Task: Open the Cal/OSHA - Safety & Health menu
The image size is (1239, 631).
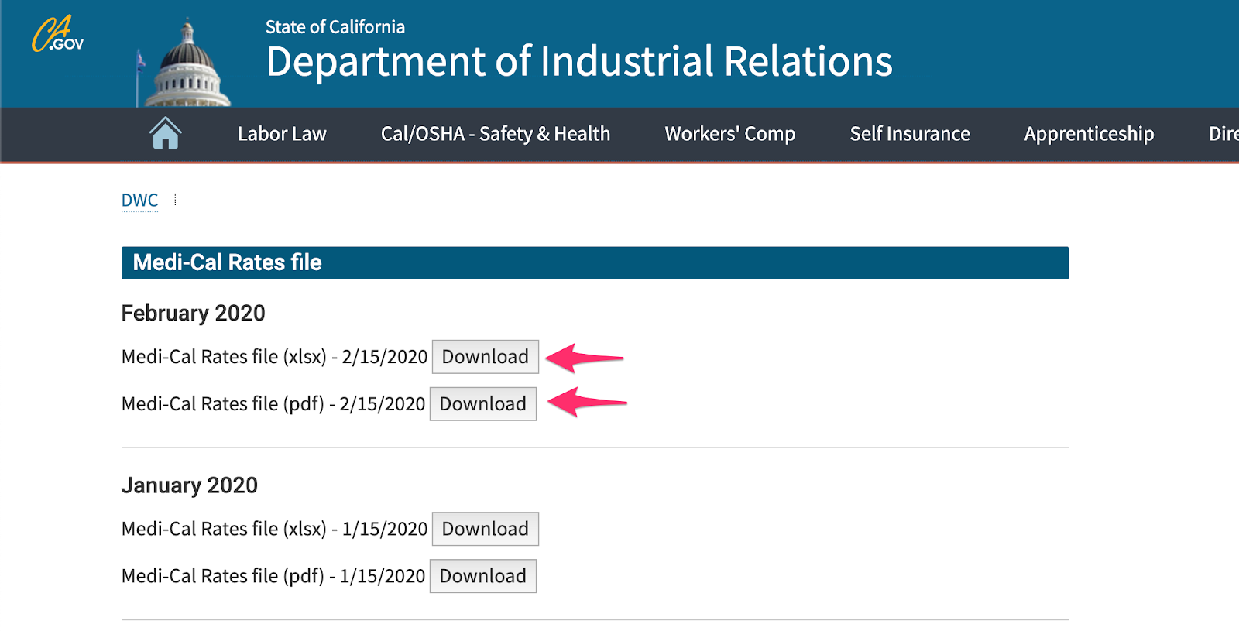Action: [496, 133]
